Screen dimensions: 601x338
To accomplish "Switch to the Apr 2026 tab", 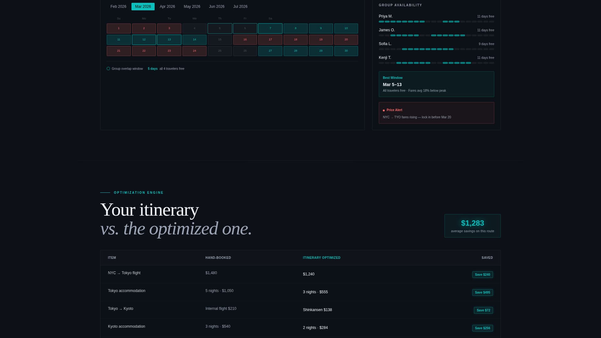I will [167, 6].
